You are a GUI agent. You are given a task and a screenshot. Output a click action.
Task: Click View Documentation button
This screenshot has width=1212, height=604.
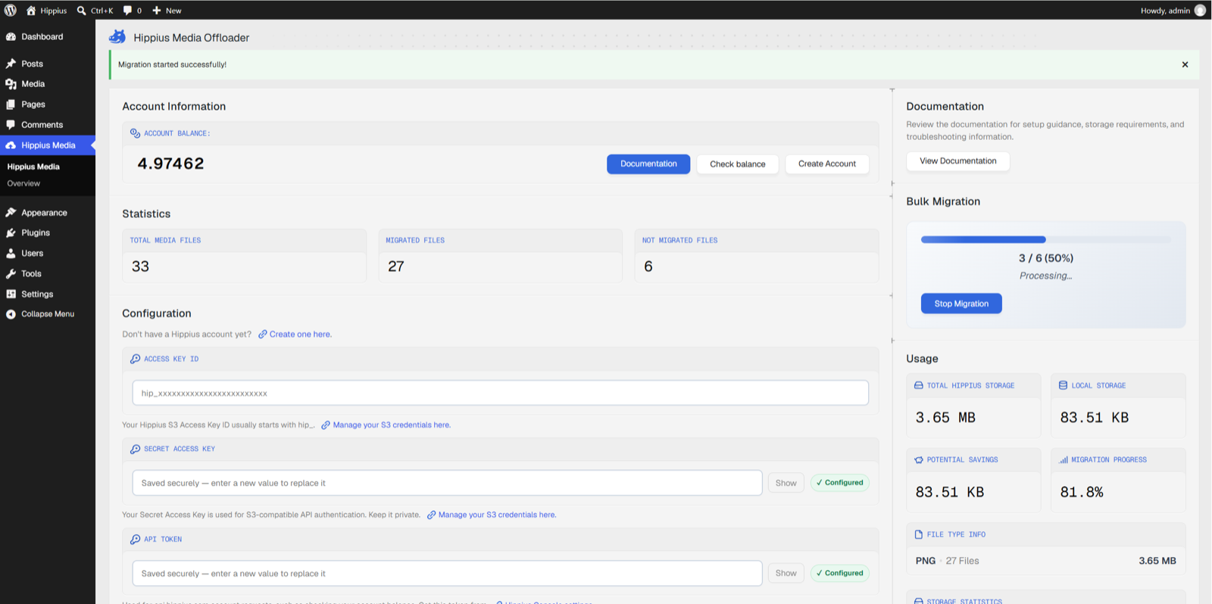(x=958, y=161)
